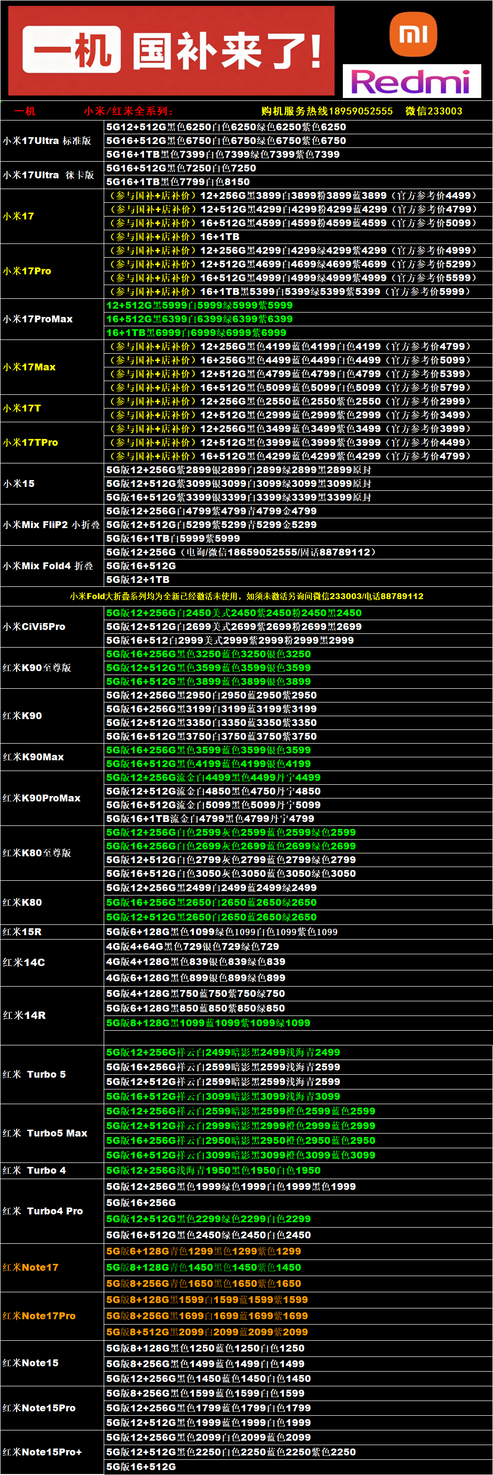Select the 红米K80至尊版 model cell
The image size is (493, 1475).
pos(52,854)
